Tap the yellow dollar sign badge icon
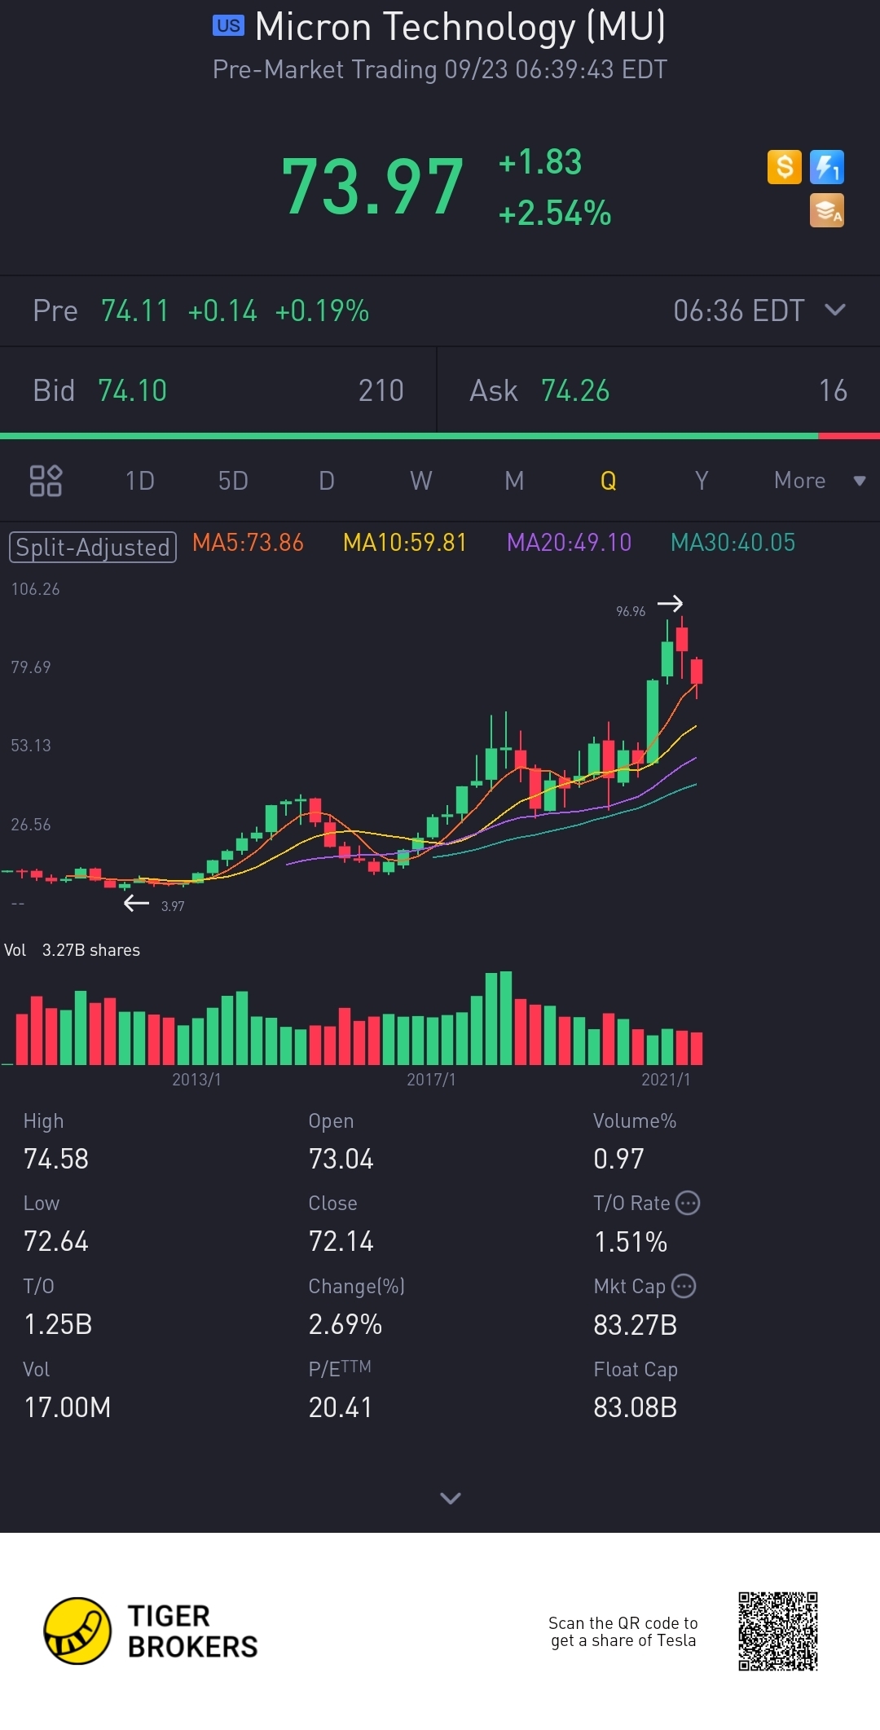 click(785, 167)
